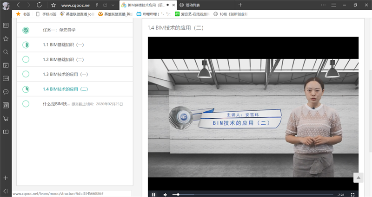Open the shopping cart sidebar icon
Viewport: 372px width, 197px height.
pyautogui.click(x=6, y=118)
